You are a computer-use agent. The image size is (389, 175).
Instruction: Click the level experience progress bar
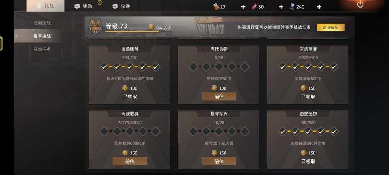click(x=132, y=32)
